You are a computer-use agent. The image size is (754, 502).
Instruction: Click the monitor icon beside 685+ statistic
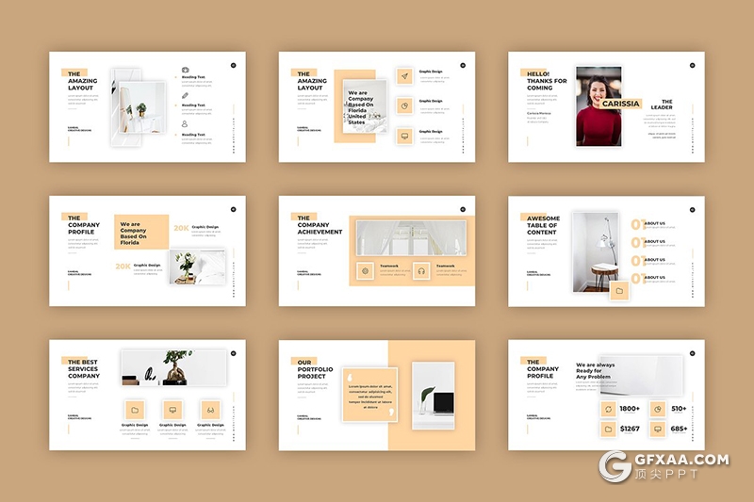pos(659,429)
